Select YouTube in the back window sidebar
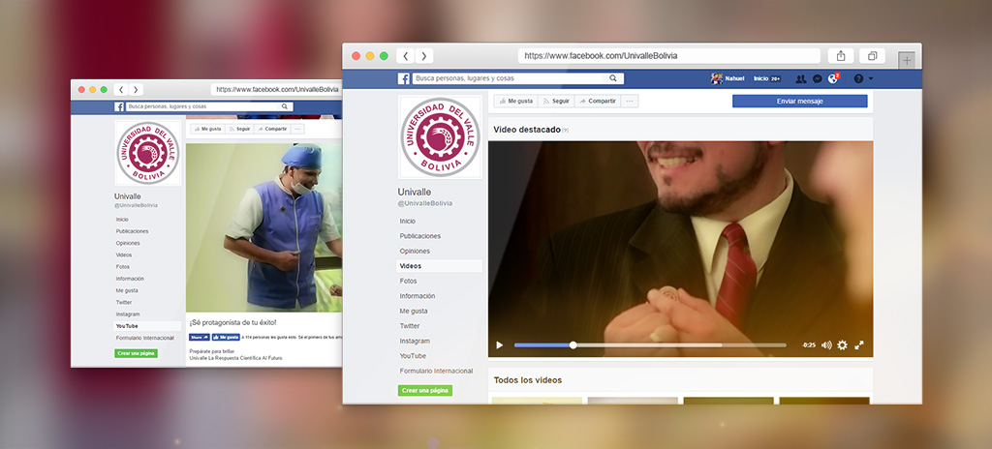 tap(127, 326)
